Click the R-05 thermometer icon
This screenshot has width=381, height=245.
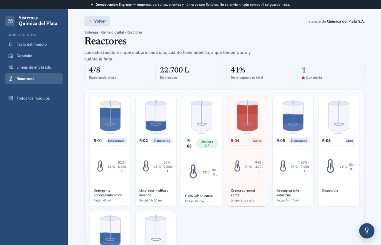tap(283, 166)
